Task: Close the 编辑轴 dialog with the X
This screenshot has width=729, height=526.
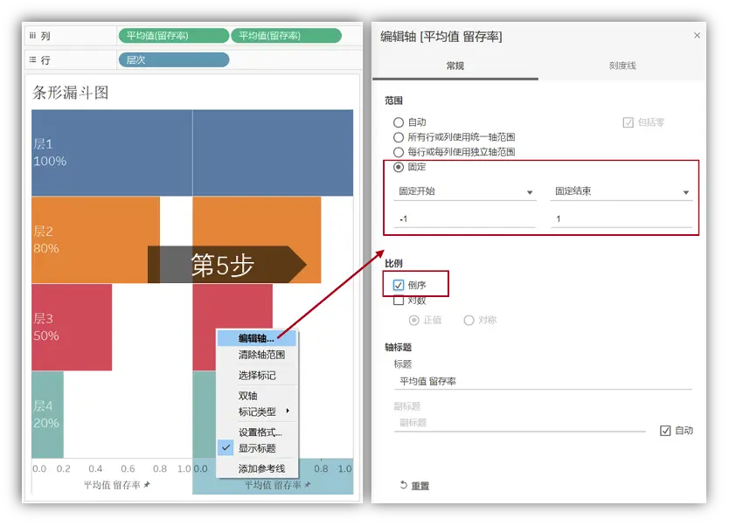Action: point(697,35)
